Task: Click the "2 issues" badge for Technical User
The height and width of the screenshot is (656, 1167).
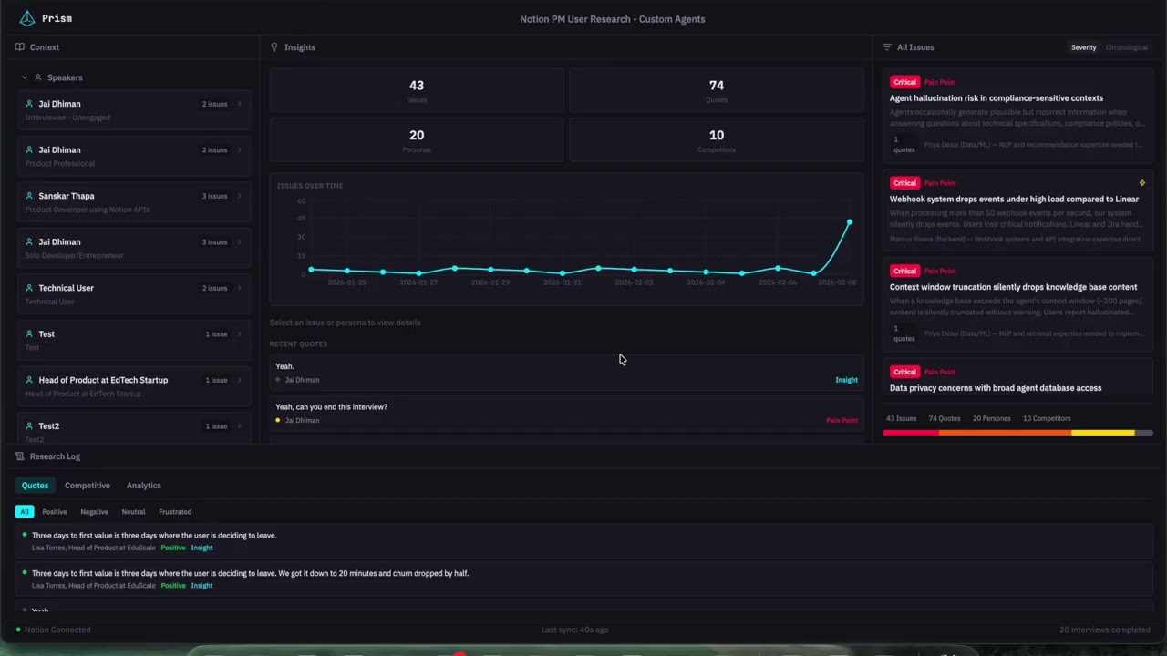Action: tap(215, 288)
